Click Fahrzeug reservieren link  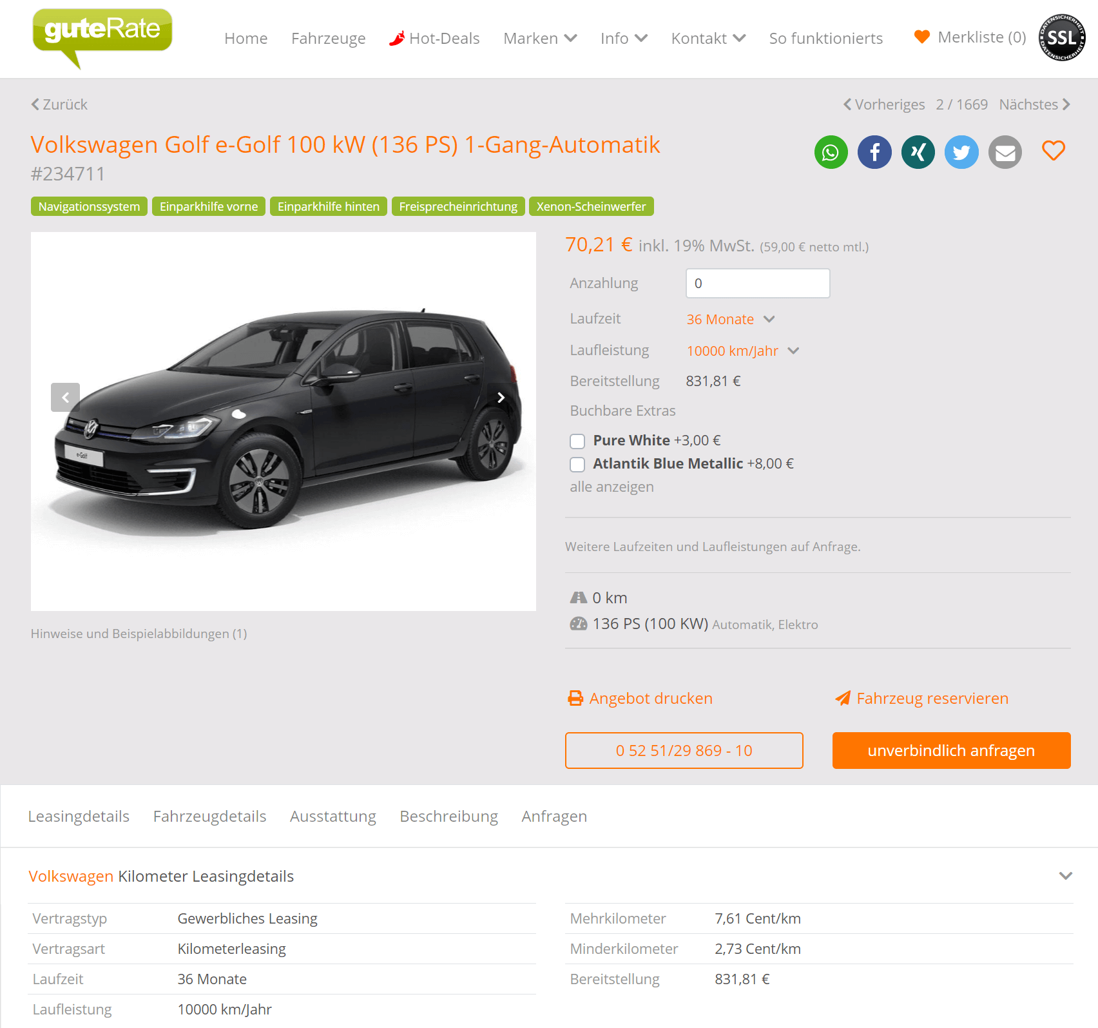(932, 698)
